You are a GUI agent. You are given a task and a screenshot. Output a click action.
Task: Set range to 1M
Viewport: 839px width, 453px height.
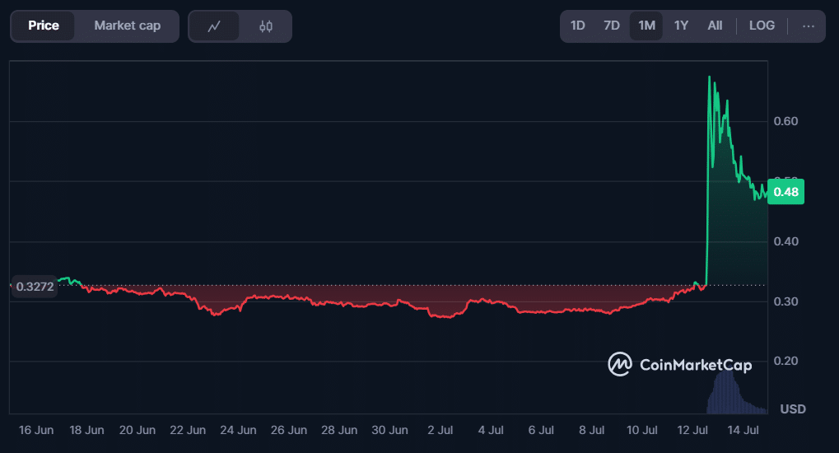(x=646, y=26)
